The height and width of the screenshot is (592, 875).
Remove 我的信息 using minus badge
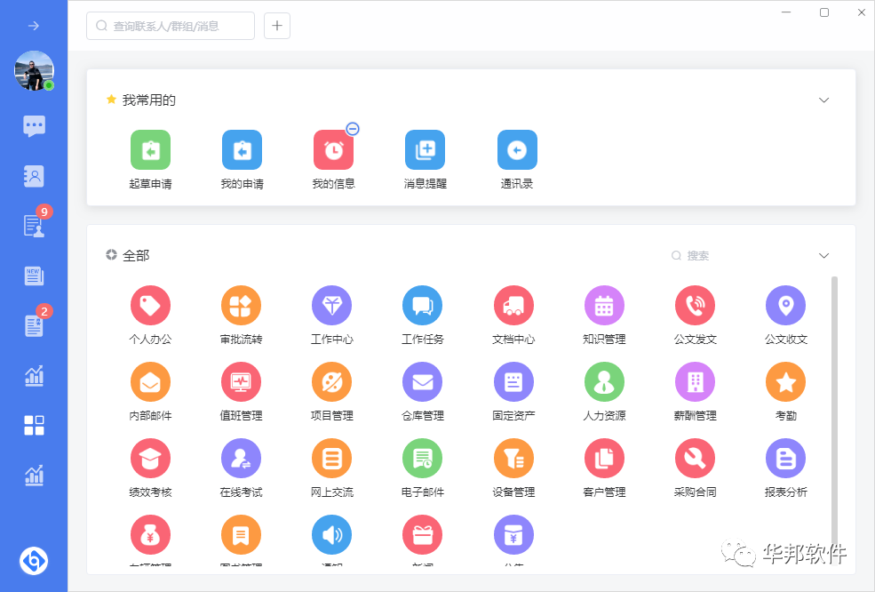click(353, 129)
